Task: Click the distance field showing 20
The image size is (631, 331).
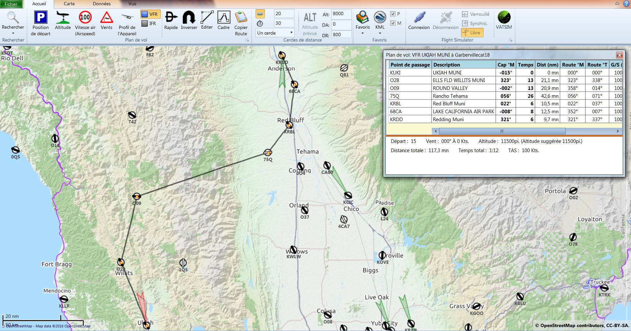Action: tap(284, 14)
